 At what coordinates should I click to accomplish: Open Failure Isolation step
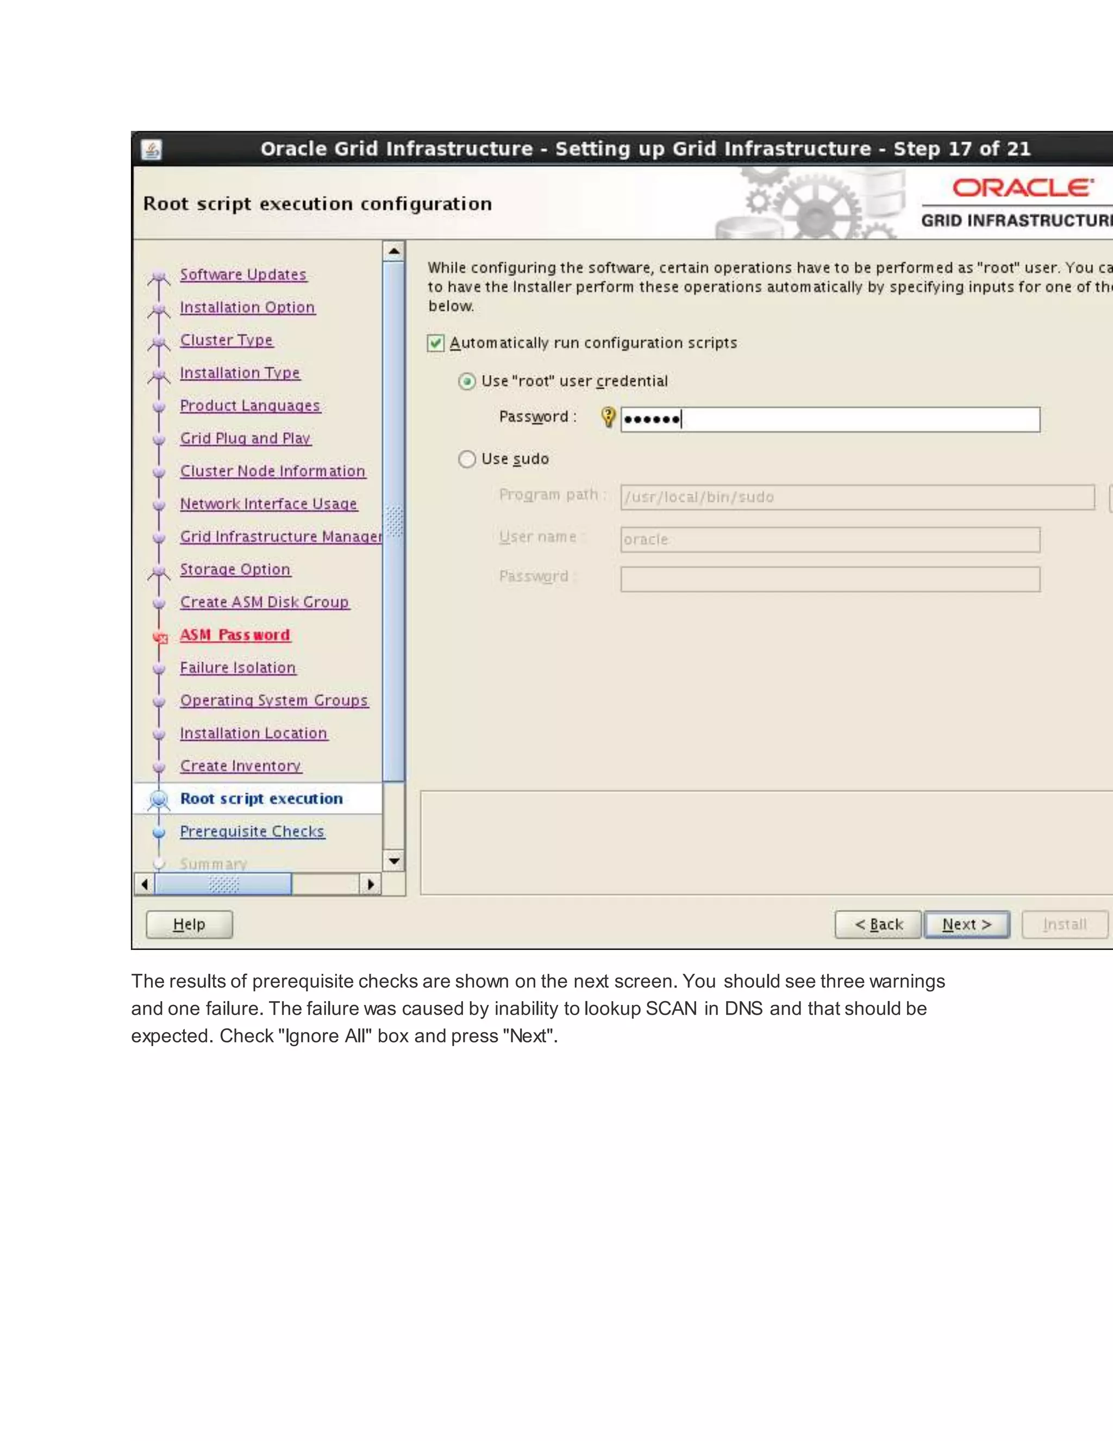(237, 668)
